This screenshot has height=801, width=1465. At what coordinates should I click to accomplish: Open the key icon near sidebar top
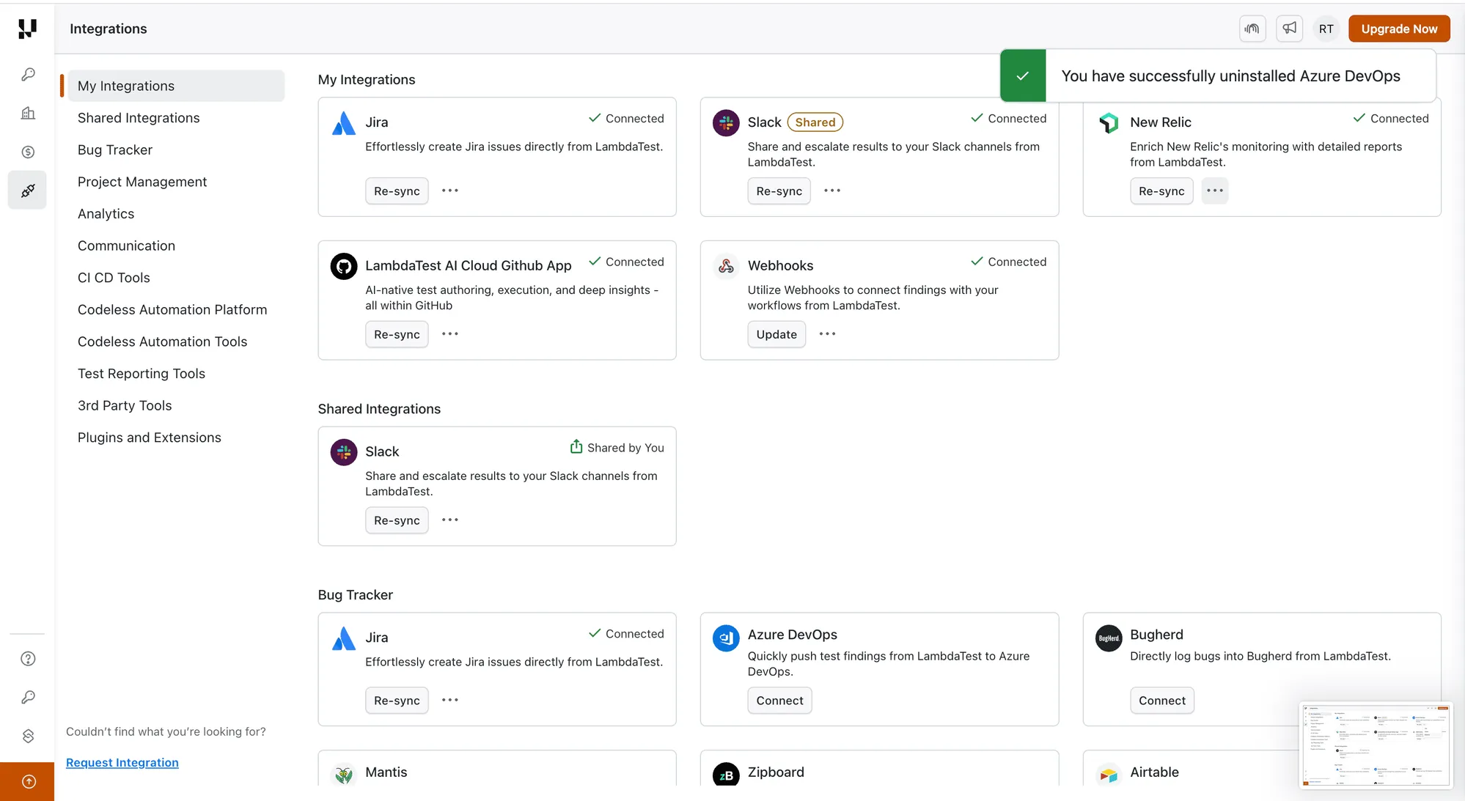[x=28, y=75]
